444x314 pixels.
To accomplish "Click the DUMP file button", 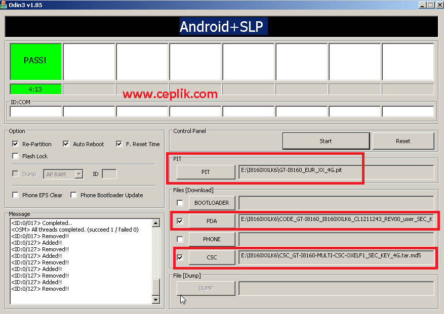I will (x=206, y=288).
